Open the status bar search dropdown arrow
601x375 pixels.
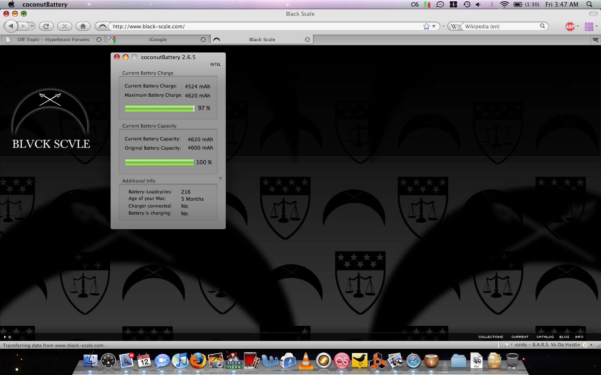[511, 345]
